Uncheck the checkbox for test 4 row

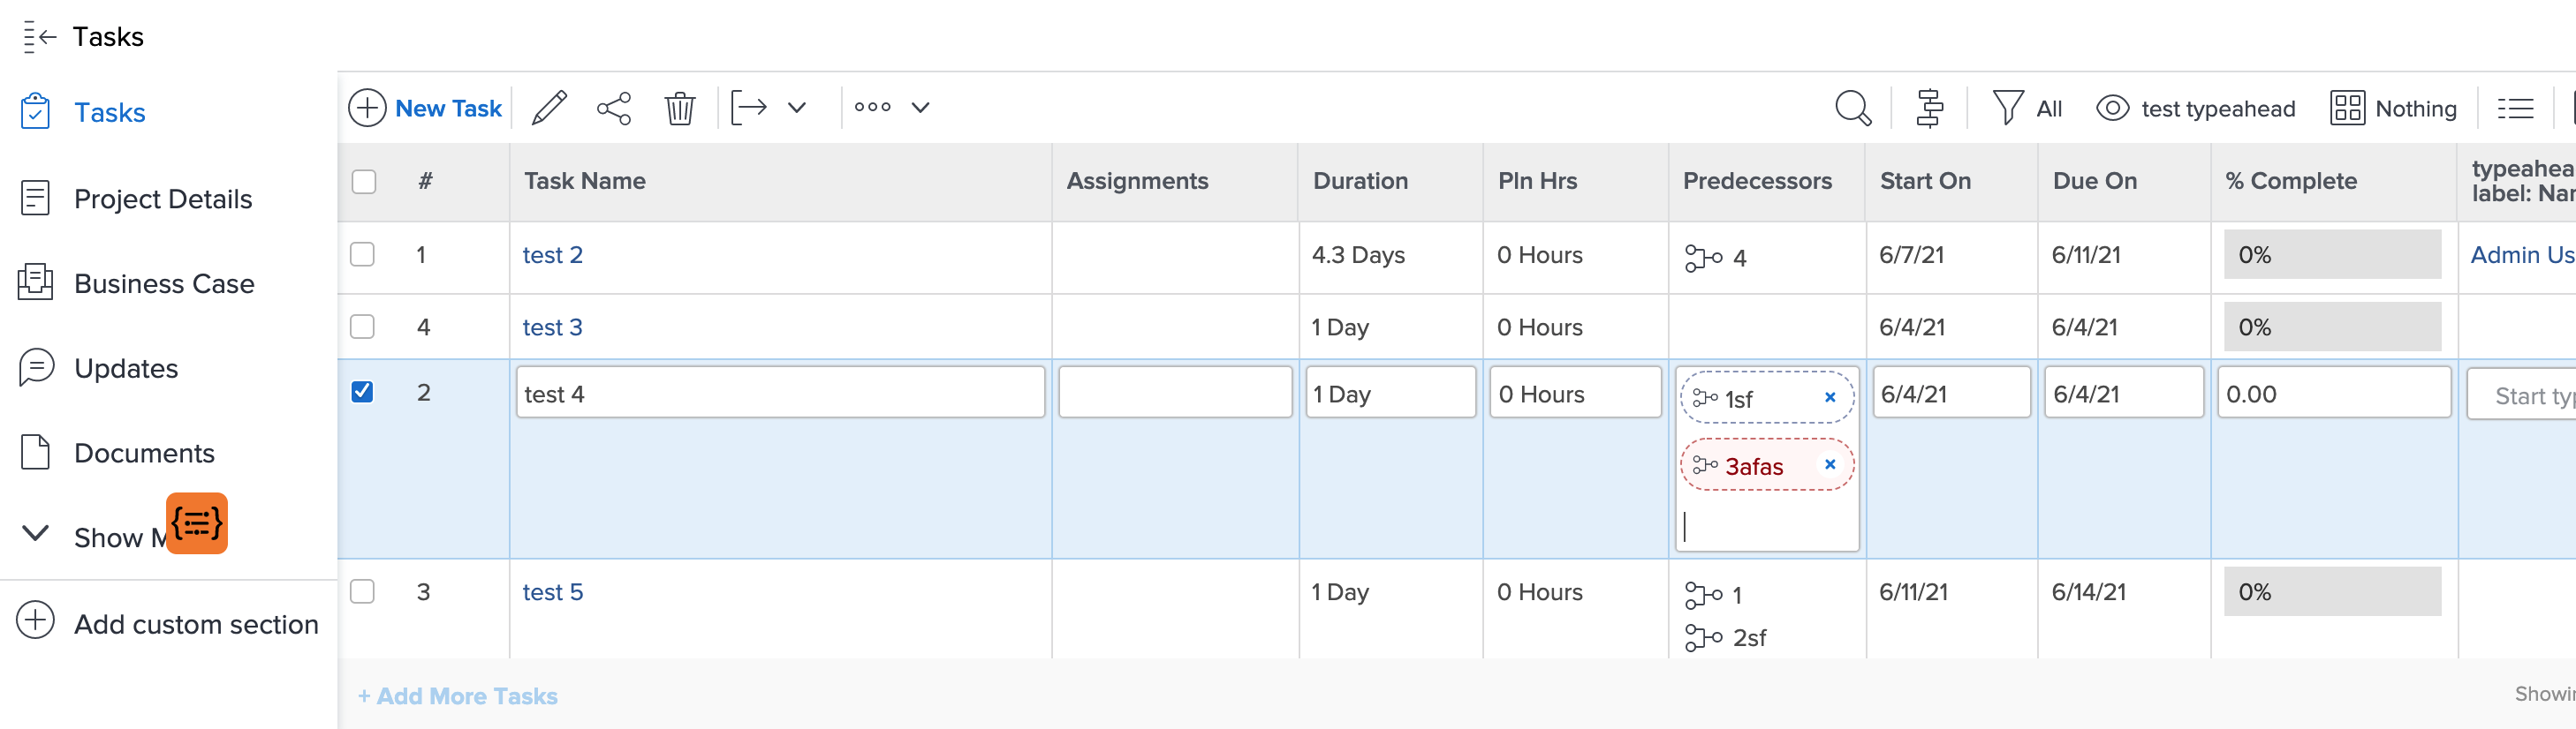[363, 392]
